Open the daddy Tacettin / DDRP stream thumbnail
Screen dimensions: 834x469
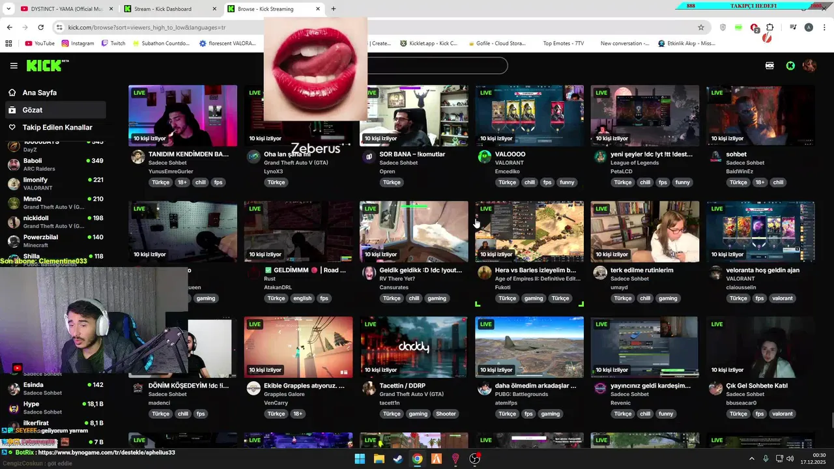click(x=414, y=347)
